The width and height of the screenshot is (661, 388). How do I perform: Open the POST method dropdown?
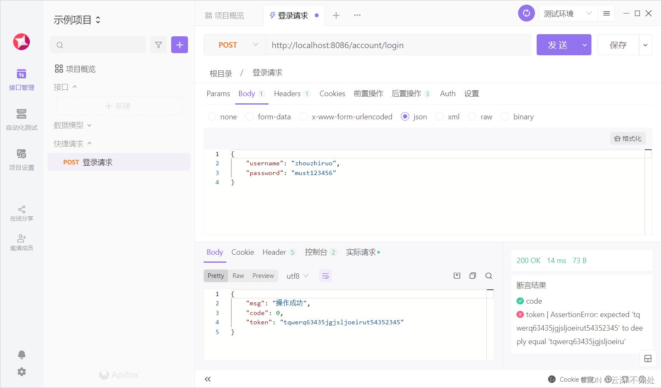click(x=234, y=45)
